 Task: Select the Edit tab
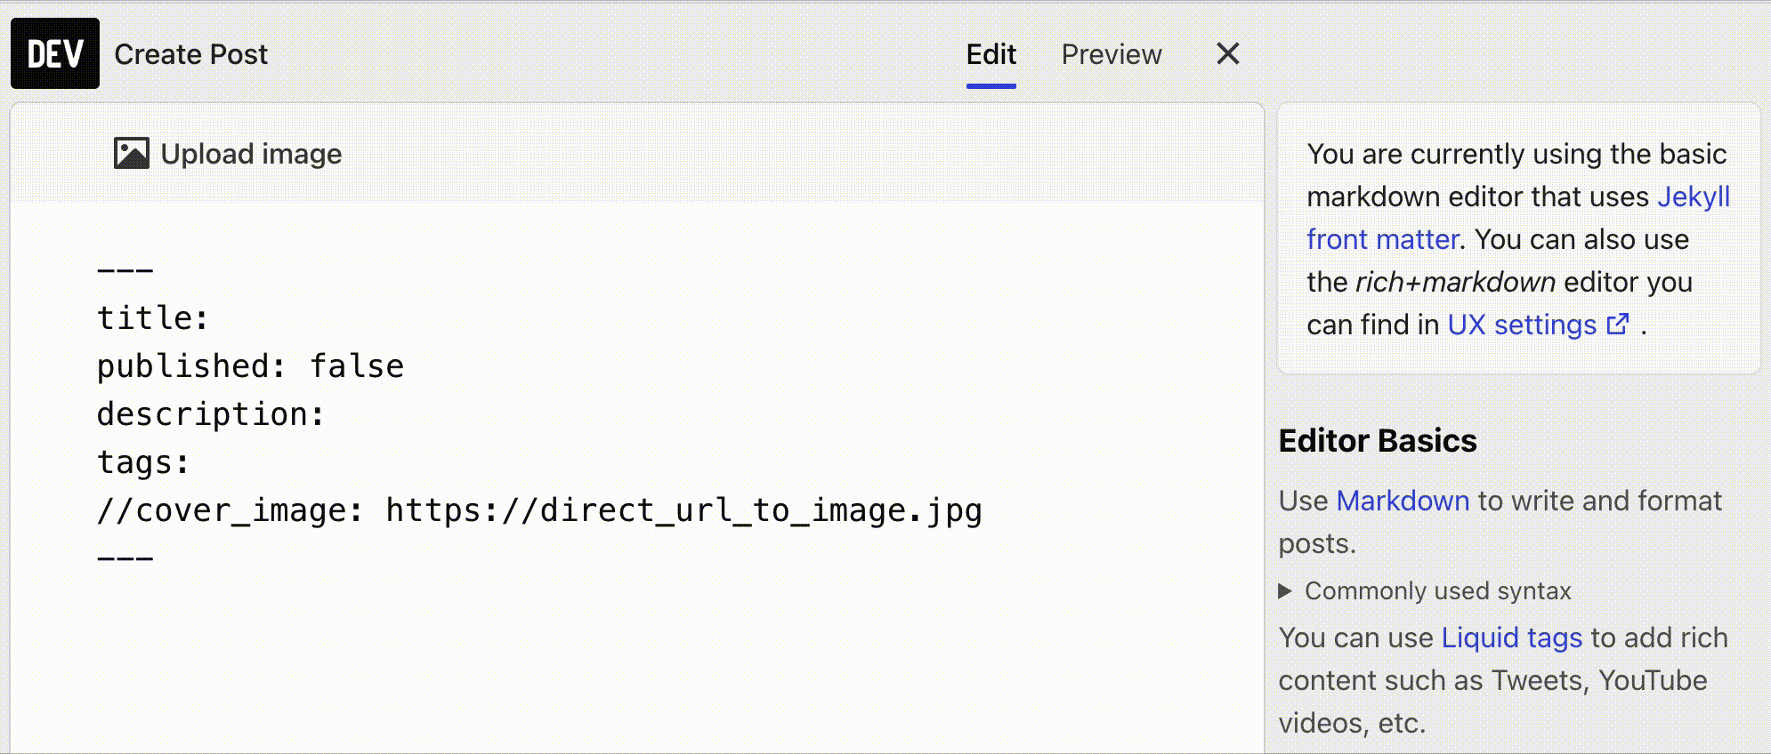tap(991, 54)
